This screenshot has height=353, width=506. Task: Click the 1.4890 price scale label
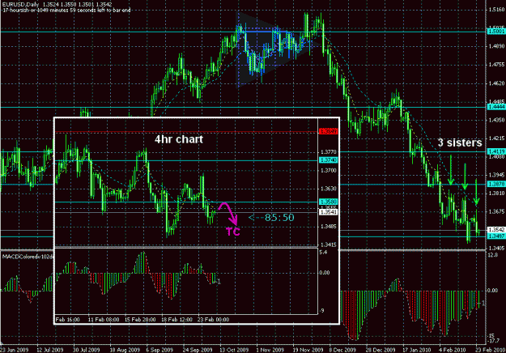[x=496, y=46]
